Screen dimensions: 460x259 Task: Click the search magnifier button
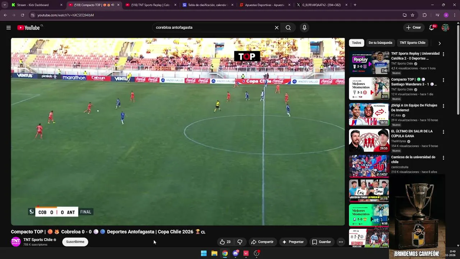coord(288,28)
